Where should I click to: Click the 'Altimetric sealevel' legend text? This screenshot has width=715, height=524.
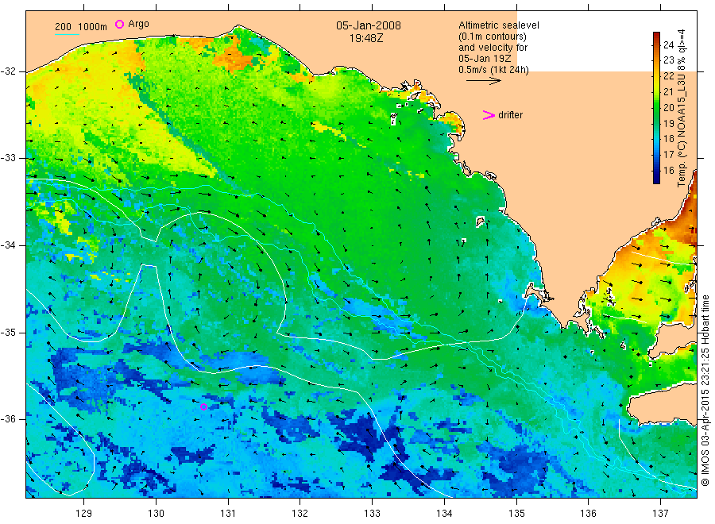click(498, 25)
